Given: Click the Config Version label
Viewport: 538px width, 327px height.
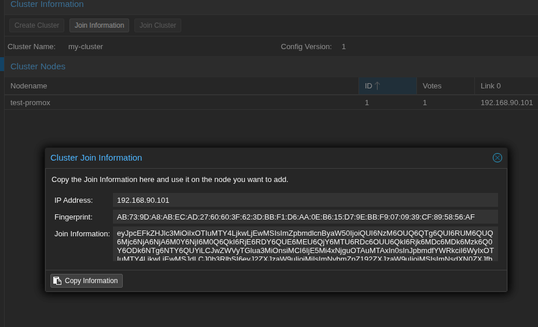Looking at the screenshot, I should (x=306, y=47).
